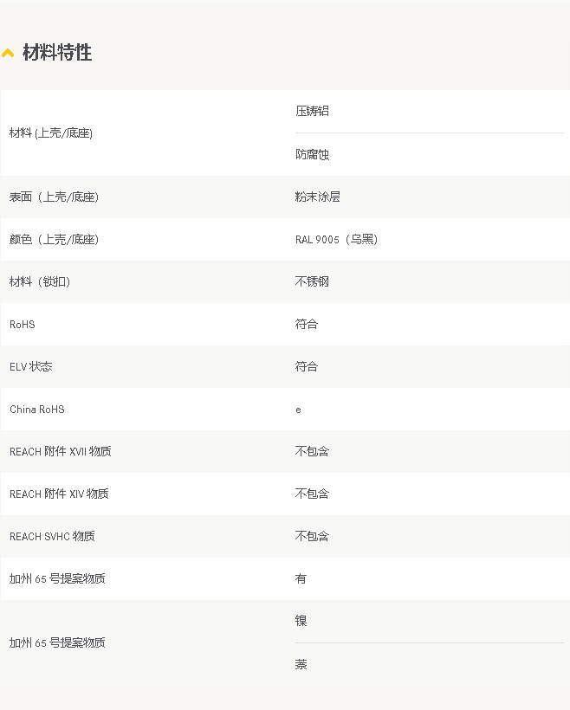Select the REACH 附件 XVII 物质 label
This screenshot has width=570, height=710.
pyautogui.click(x=61, y=451)
